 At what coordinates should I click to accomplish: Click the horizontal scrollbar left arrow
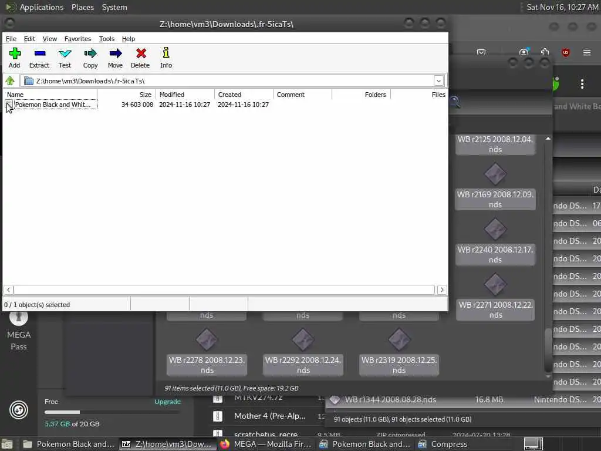point(8,290)
